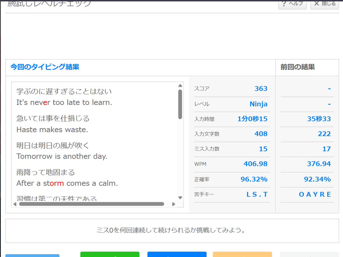Click the up arrow of the results text scrollbar
The image size is (343, 257).
click(180, 85)
